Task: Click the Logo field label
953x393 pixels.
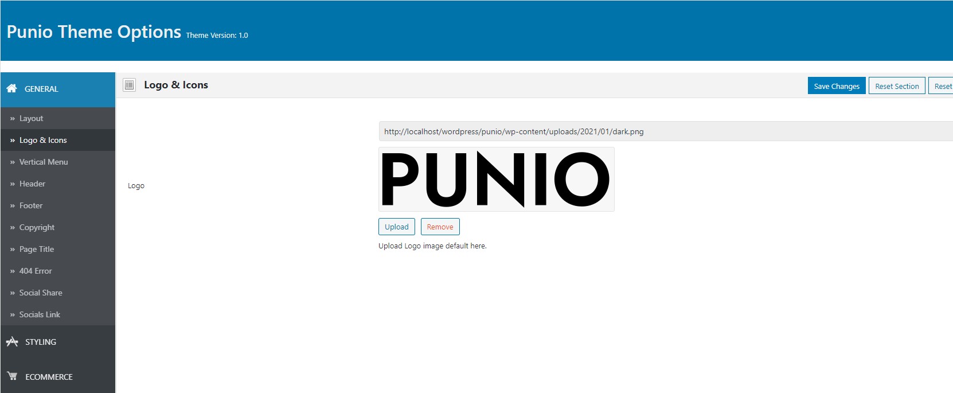Action: [136, 185]
